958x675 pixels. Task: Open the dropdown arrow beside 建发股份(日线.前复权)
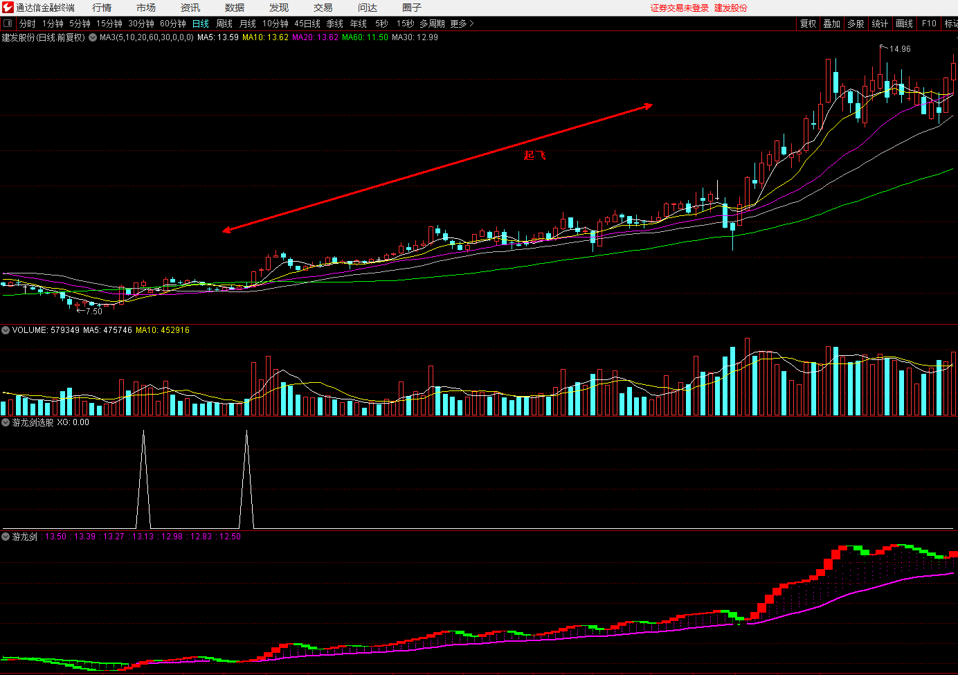93,37
